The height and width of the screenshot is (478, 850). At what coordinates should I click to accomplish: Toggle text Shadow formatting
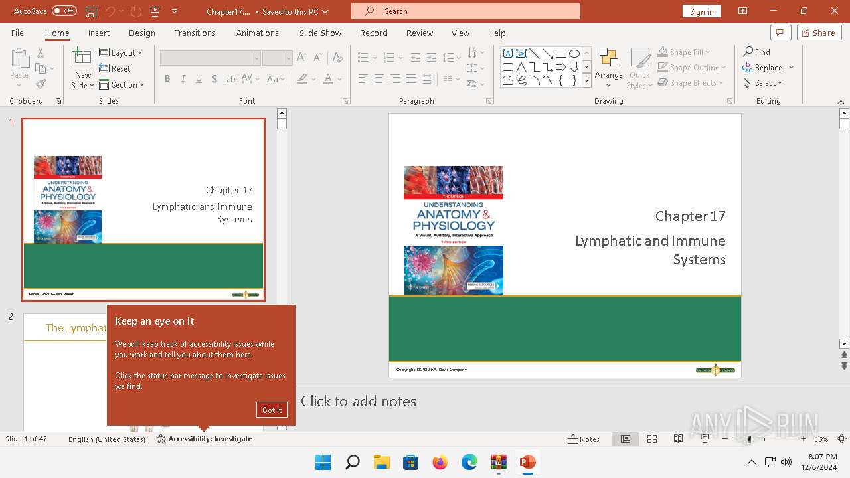coord(214,79)
